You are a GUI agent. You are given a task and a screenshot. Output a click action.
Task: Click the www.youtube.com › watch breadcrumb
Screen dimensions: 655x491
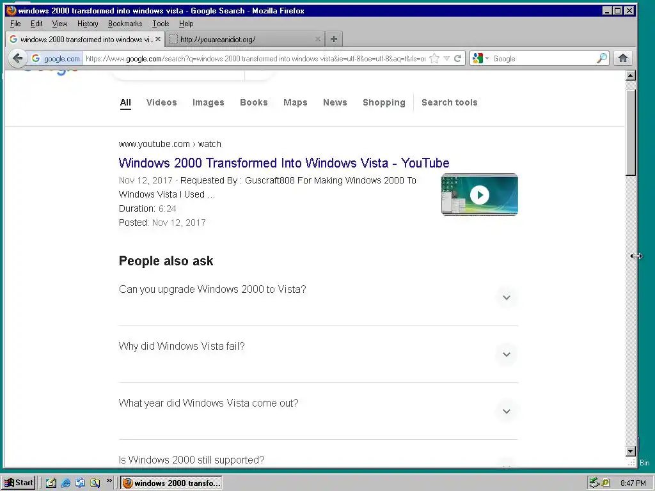[170, 144]
